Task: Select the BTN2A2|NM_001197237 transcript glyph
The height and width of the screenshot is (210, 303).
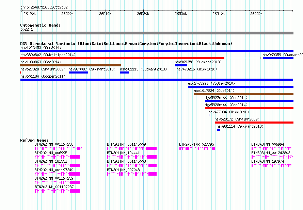Action: click(58, 191)
